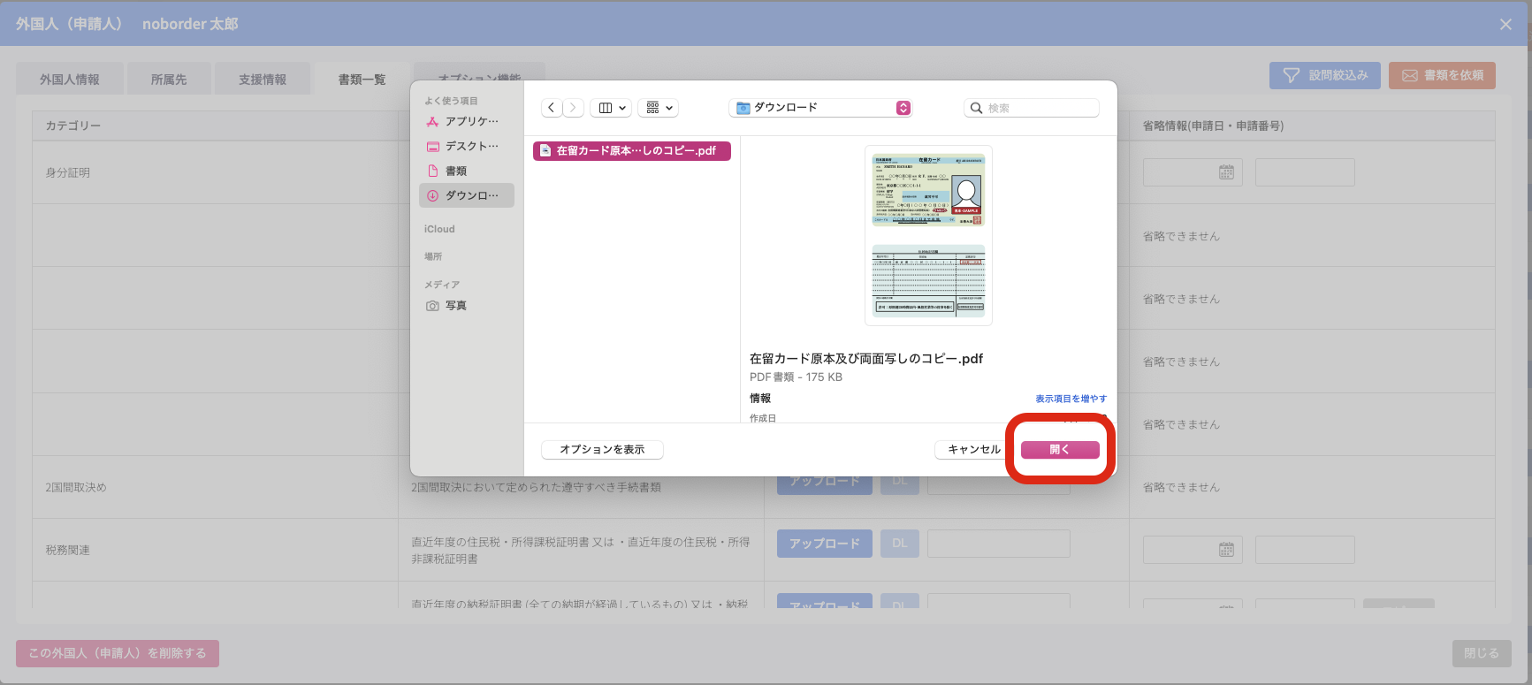Click the residence card PDF preview thumbnail
Screen dimensions: 1532x685
click(928, 236)
